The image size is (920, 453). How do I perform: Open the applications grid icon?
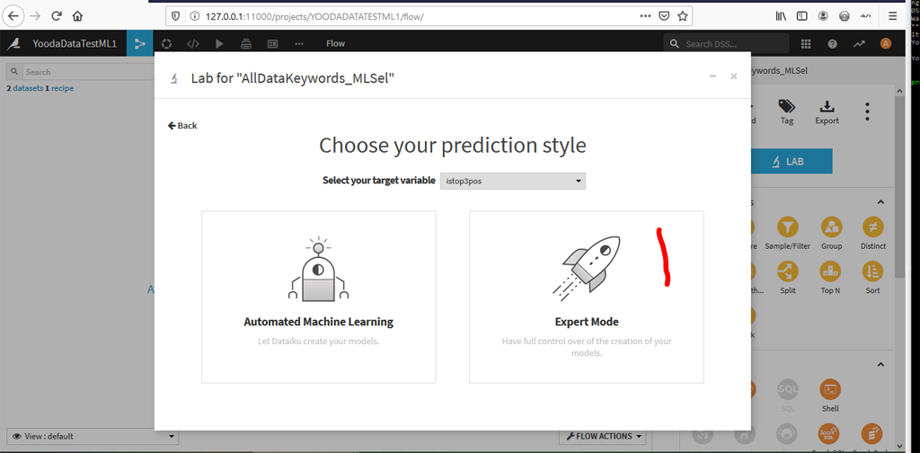[x=806, y=43]
